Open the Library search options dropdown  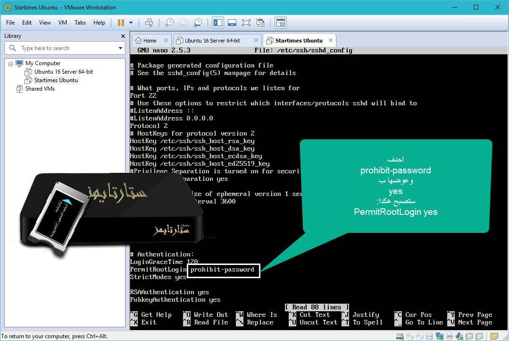(120, 48)
